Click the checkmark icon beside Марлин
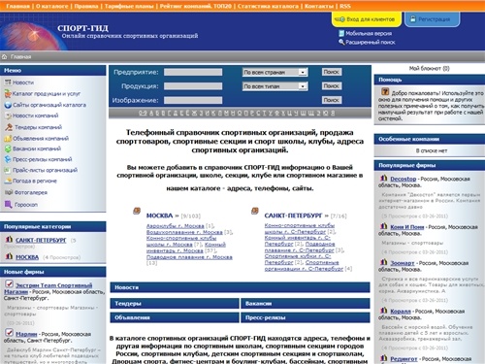 coord(9,332)
